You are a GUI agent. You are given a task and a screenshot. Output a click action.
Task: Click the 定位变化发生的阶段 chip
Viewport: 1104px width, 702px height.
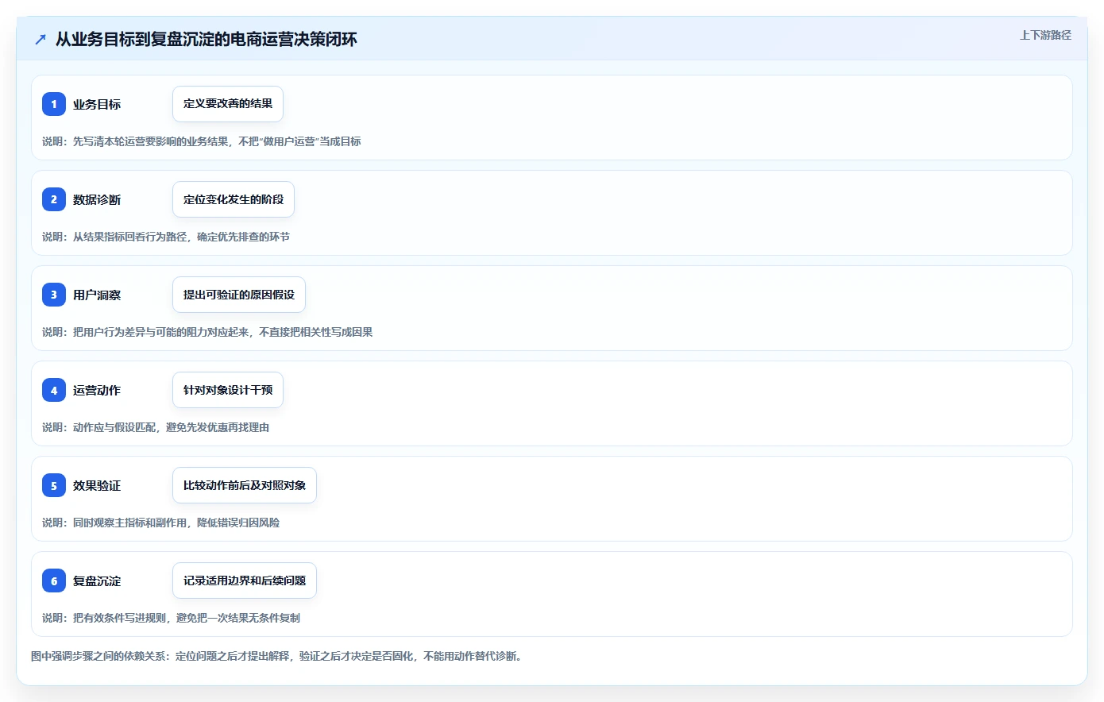point(234,199)
